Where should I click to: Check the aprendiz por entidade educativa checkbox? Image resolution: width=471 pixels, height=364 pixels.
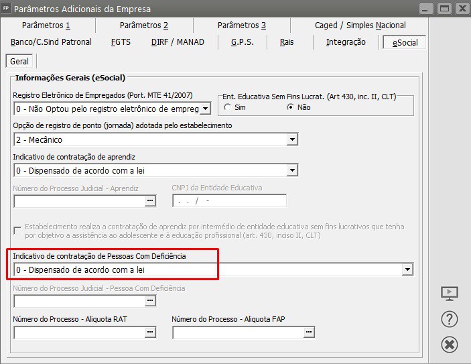tap(17, 231)
